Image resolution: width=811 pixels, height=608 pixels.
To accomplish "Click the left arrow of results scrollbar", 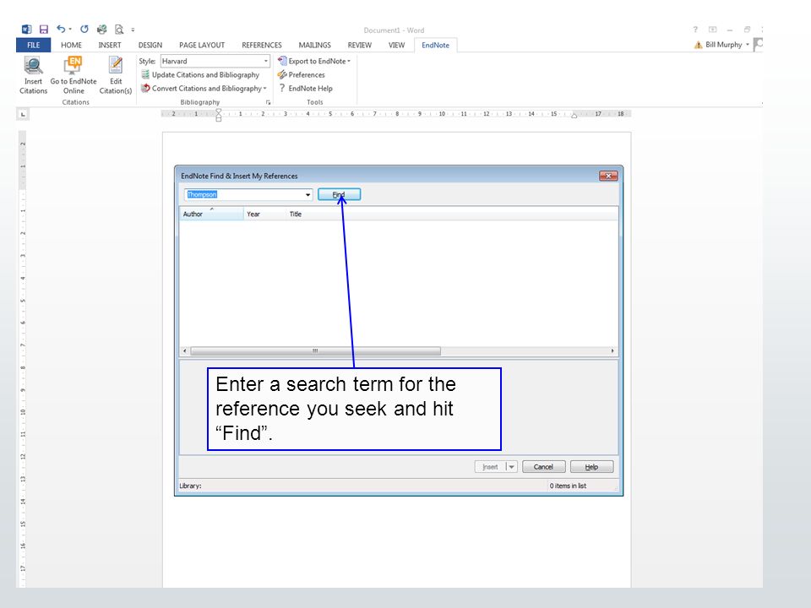I will tap(185, 351).
